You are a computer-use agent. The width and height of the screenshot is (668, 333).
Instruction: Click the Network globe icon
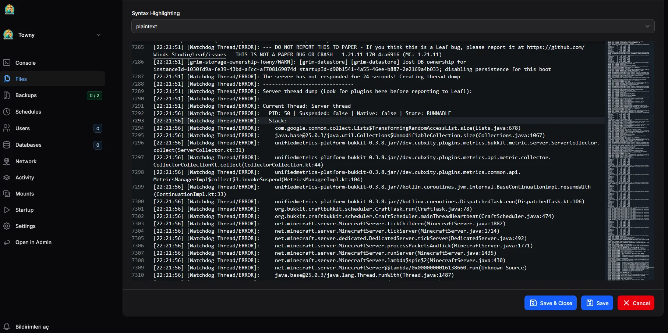click(7, 161)
